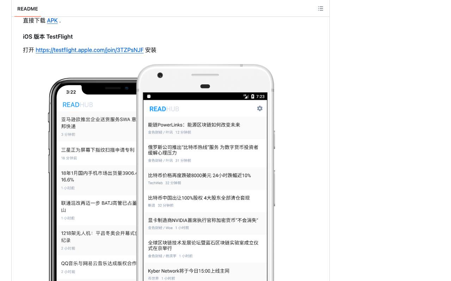The image size is (451, 281).
Task: Click headline 全球区块链技术发展论坛
Action: tap(203, 246)
